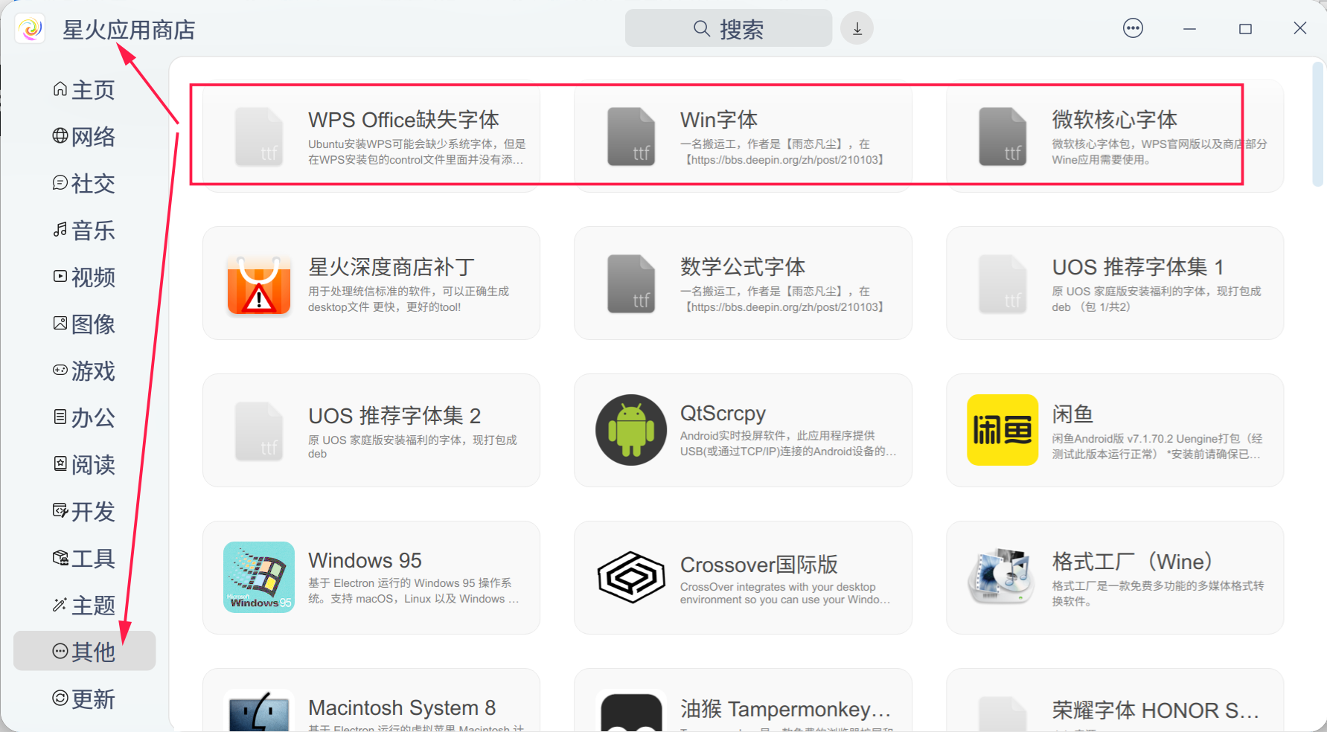This screenshot has height=732, width=1327.
Task: Open the 更新 updates section
Action: click(84, 699)
